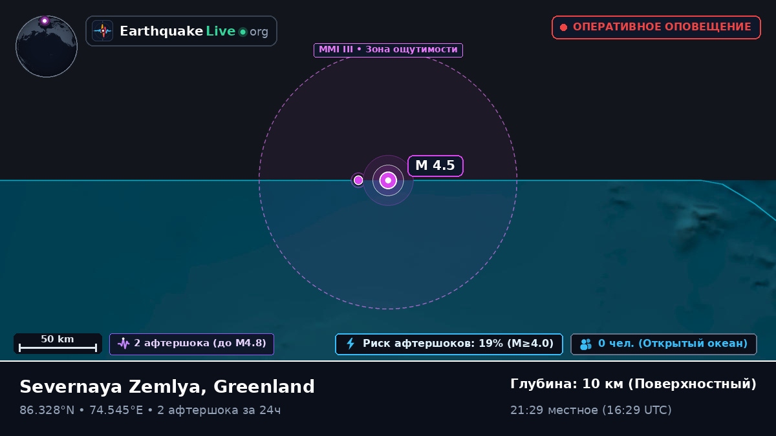Click the aftershock waveform icon

124,344
